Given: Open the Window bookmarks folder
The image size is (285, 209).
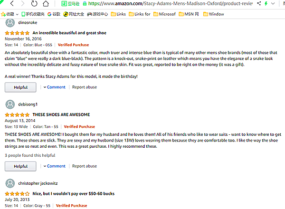Looking at the screenshot, I should (213, 14).
